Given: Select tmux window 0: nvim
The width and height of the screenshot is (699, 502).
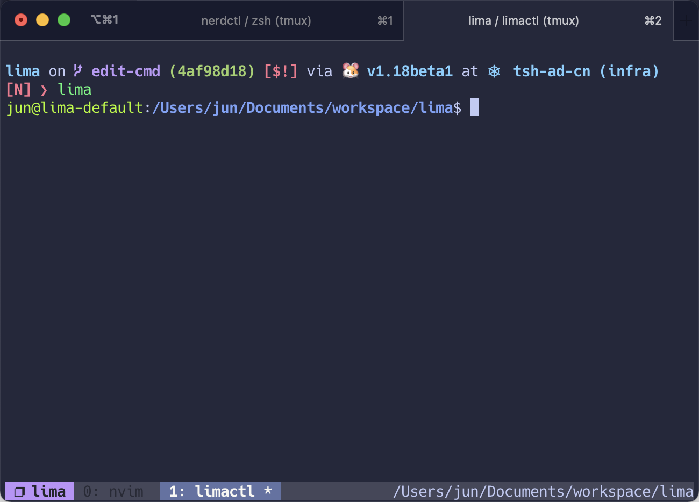Looking at the screenshot, I should 113,491.
